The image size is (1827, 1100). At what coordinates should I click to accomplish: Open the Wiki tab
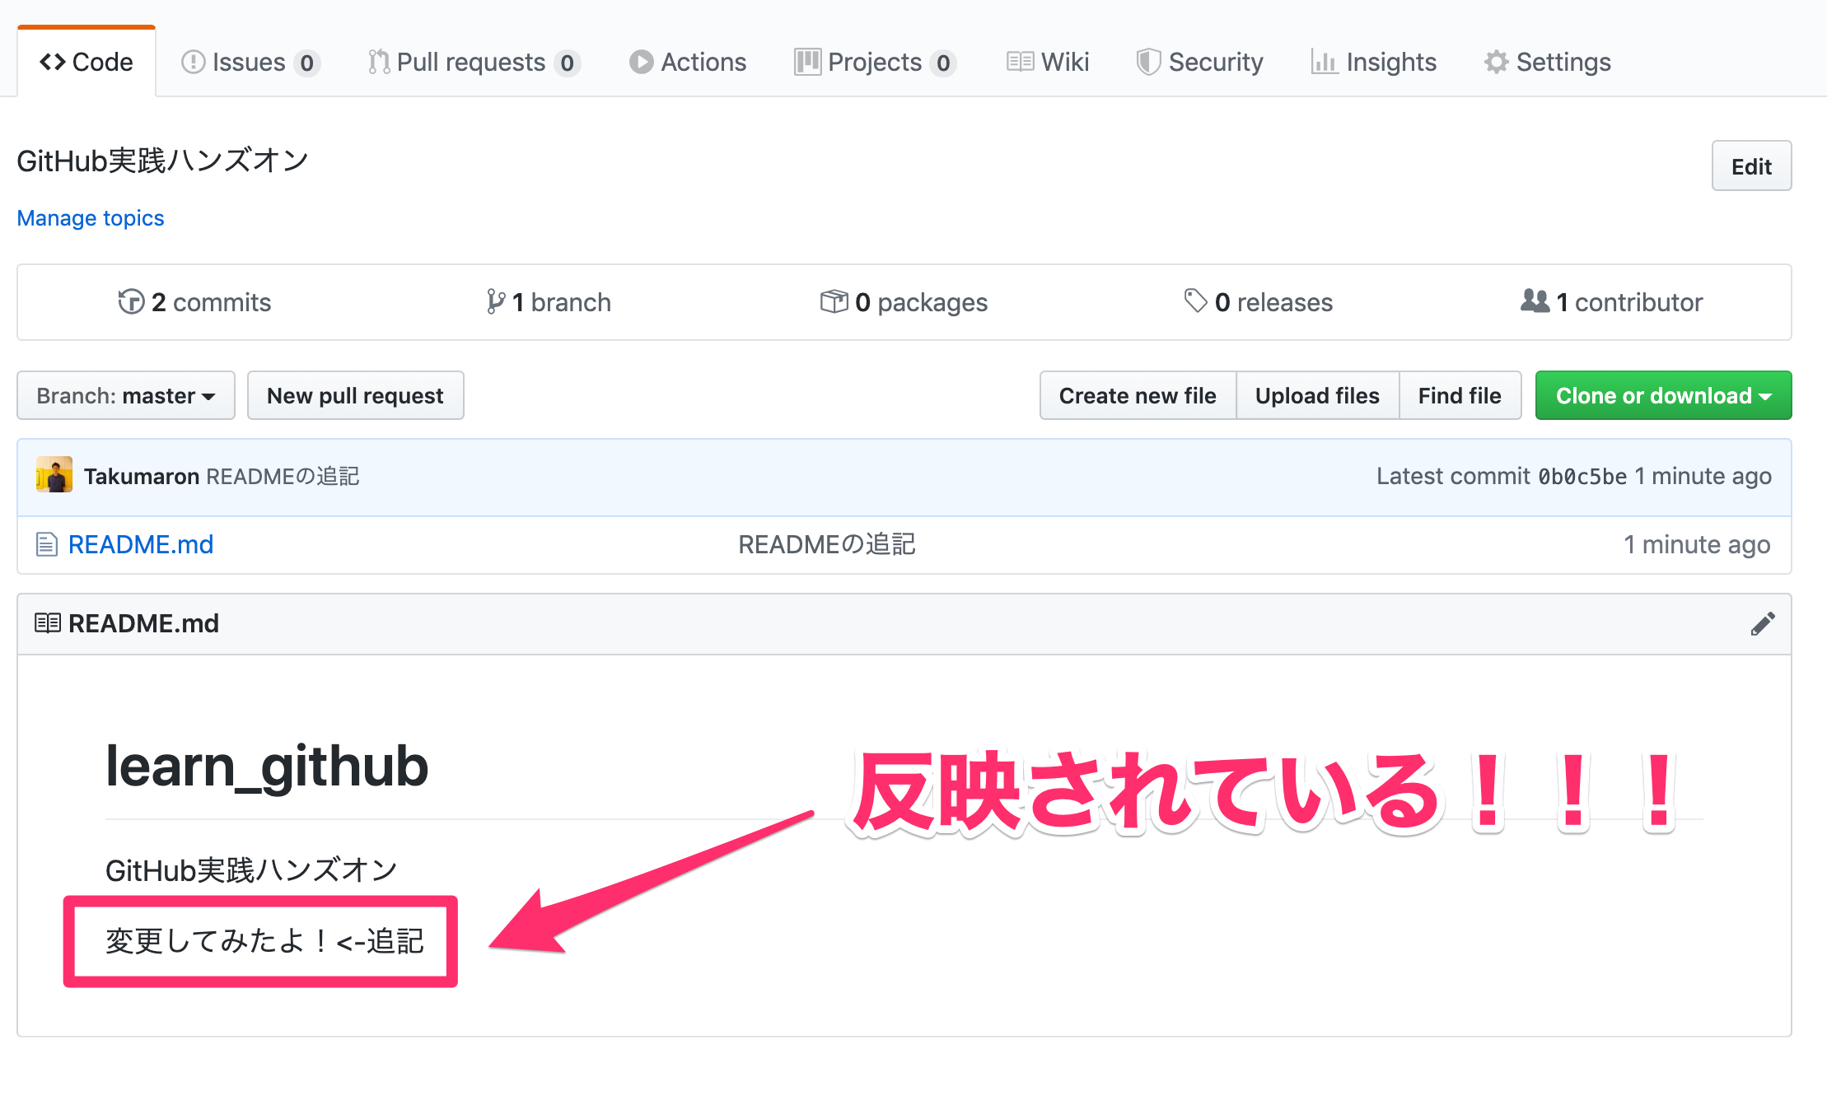click(1048, 62)
